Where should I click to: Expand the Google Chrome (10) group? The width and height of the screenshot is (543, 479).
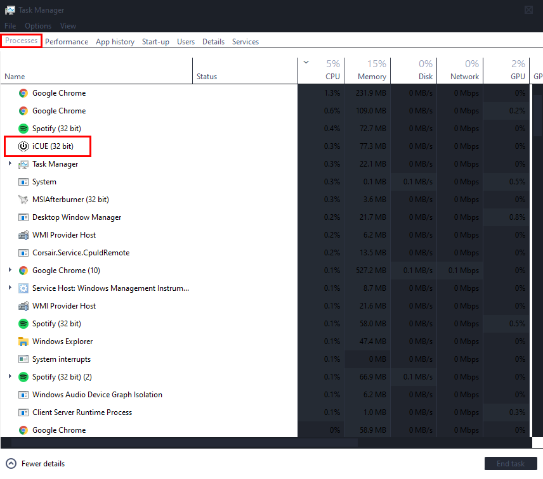pos(10,270)
